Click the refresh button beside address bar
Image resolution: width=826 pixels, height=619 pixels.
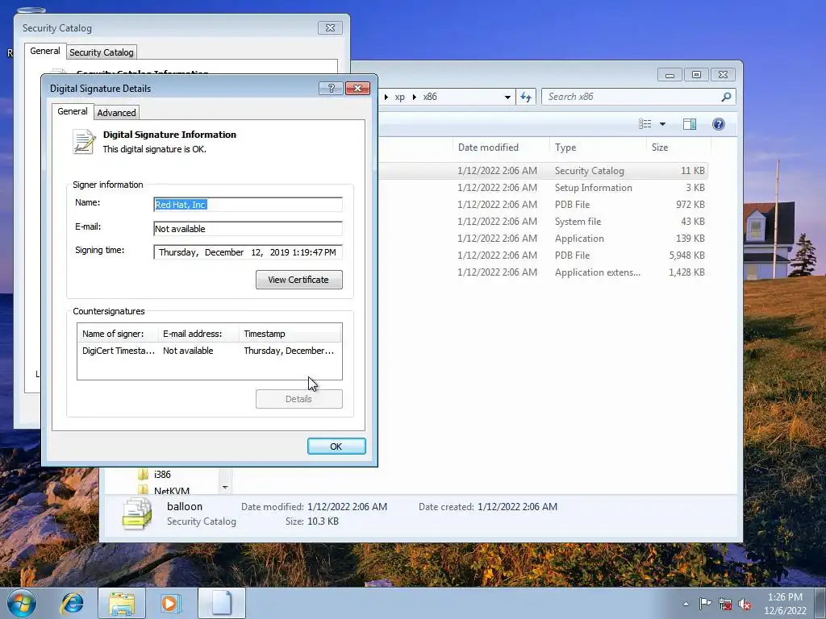click(x=526, y=97)
